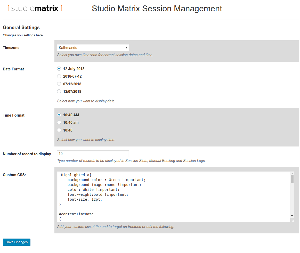Select the 2018-07-12 date format
The width and height of the screenshot is (300, 253).
[59, 76]
